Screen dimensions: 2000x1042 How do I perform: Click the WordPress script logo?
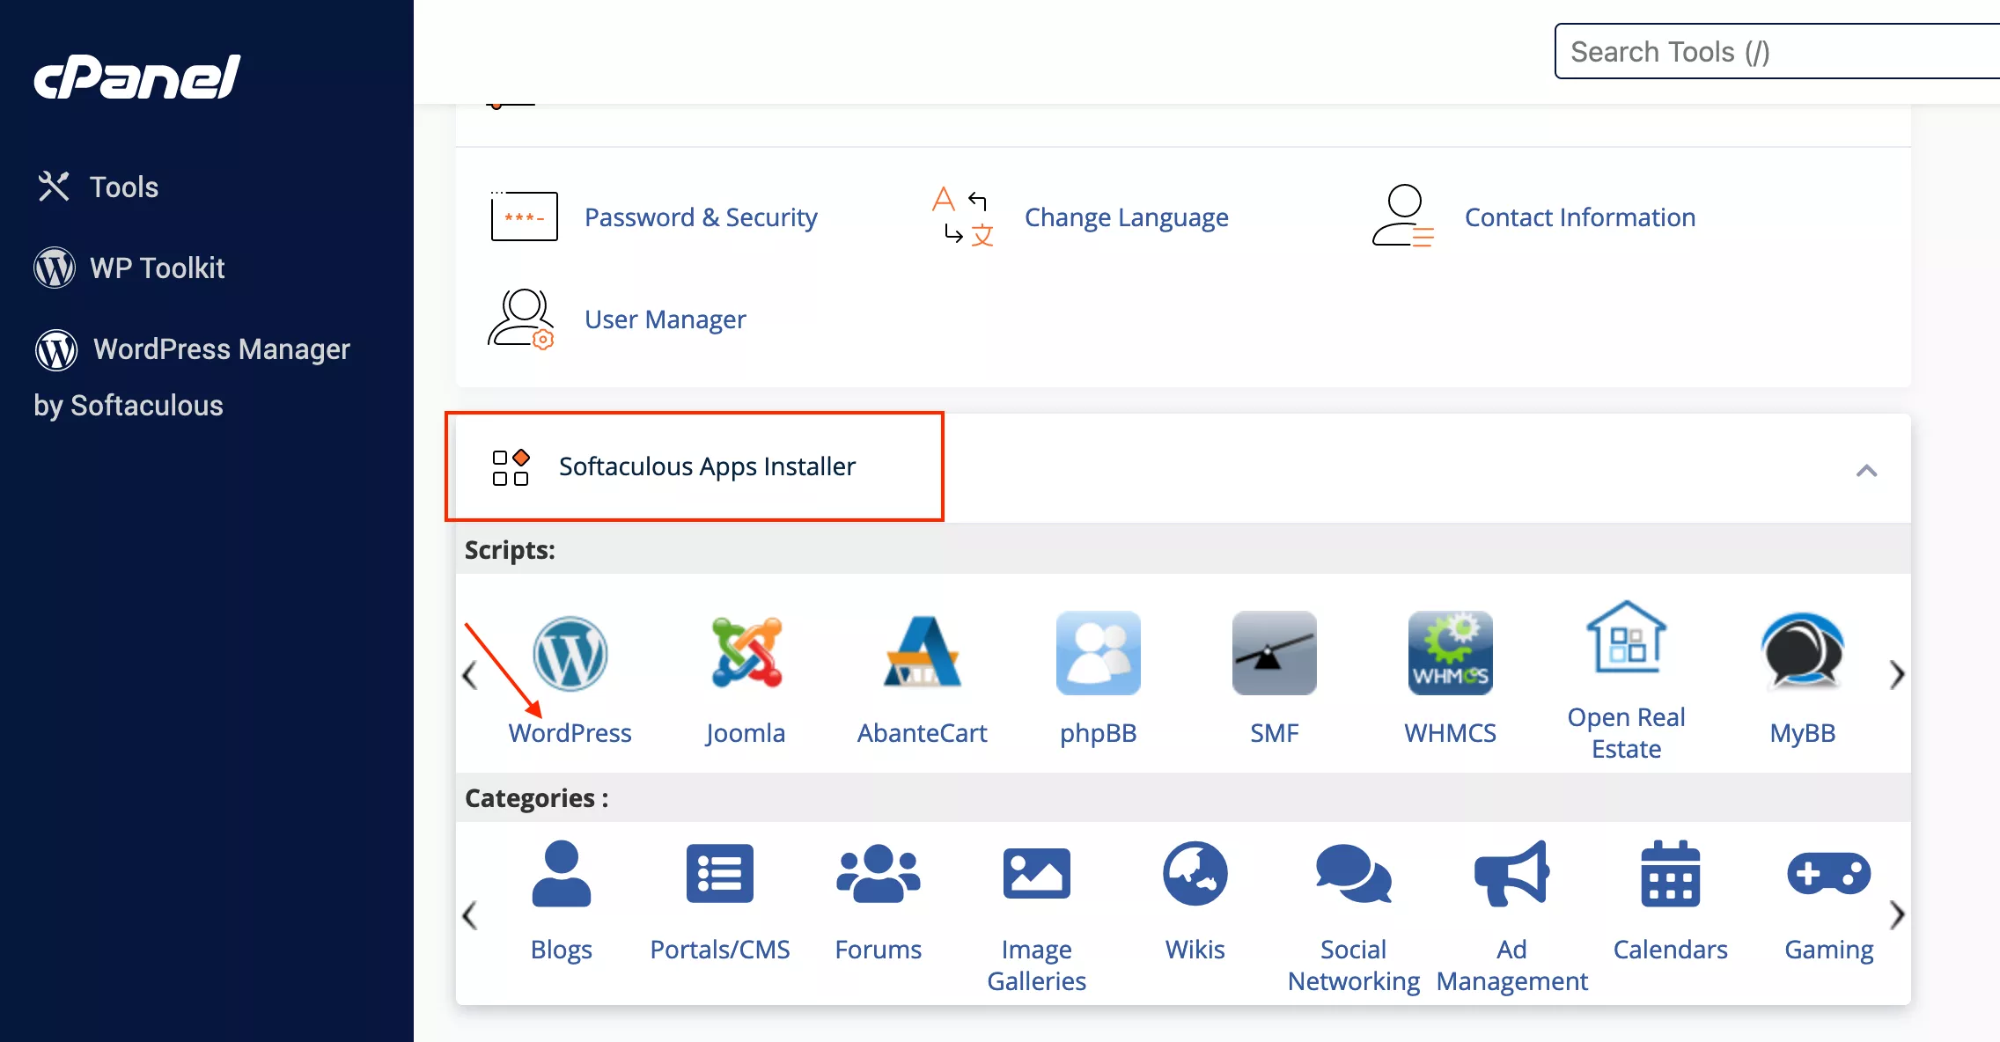point(570,654)
